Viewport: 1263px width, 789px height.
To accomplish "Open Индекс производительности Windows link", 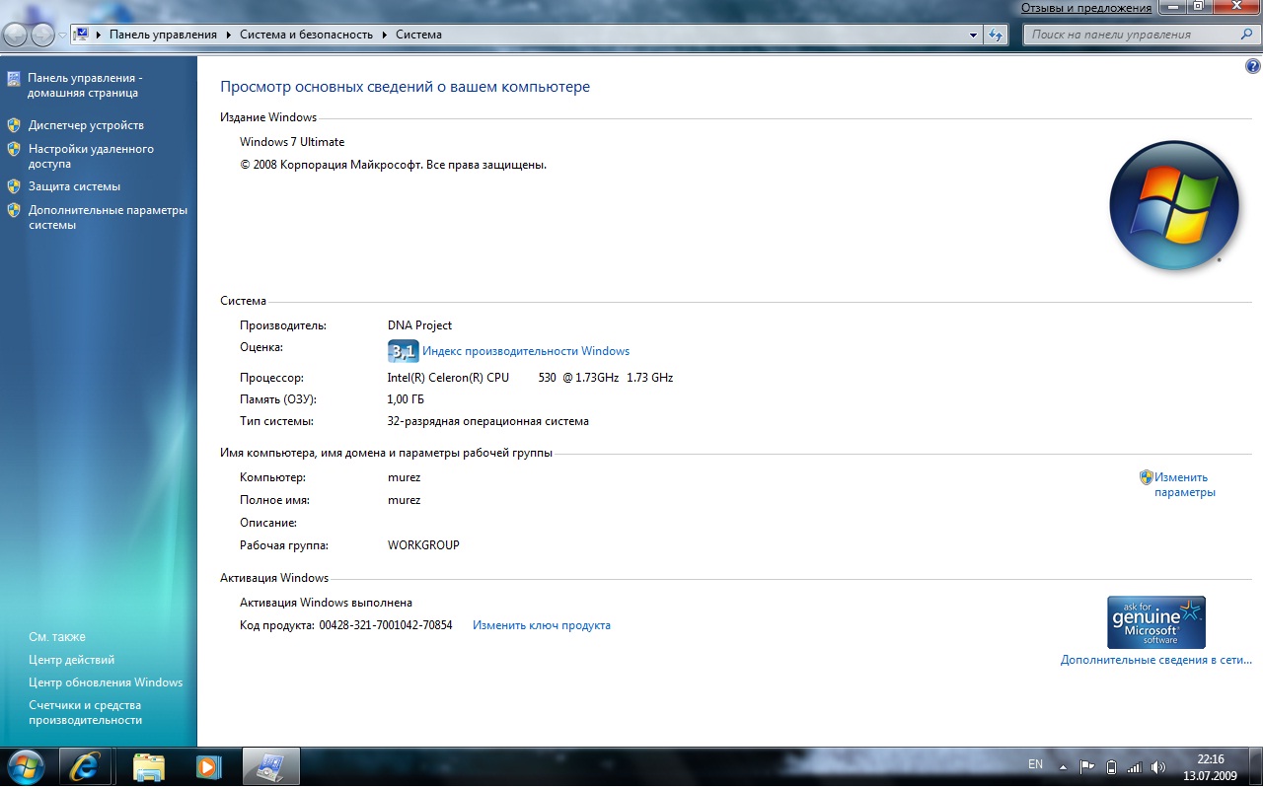I will pos(525,351).
